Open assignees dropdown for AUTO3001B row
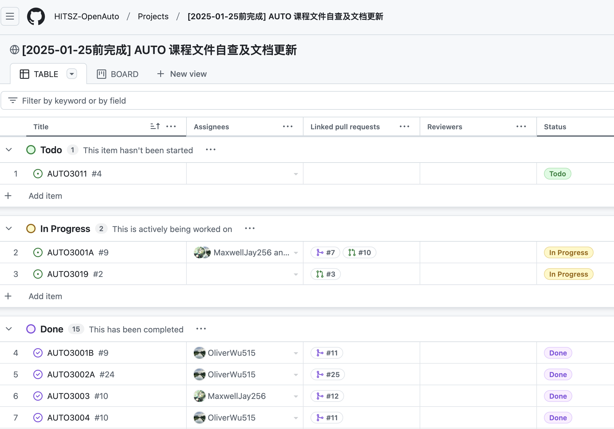Screen dimensions: 614x429 point(296,353)
